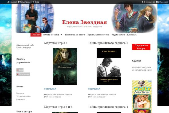Click the plus icon beside В избранное
Viewport: 169px width, 113px height.
(143, 2)
